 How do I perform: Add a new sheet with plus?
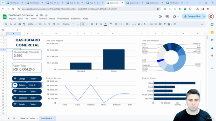[8, 118]
